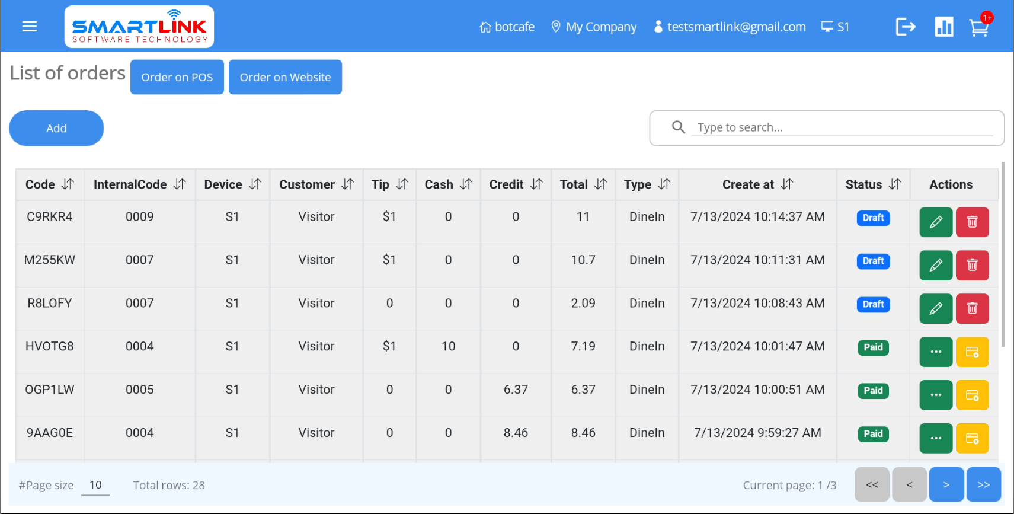The image size is (1014, 514).
Task: Jump to last page of orders
Action: (x=983, y=485)
